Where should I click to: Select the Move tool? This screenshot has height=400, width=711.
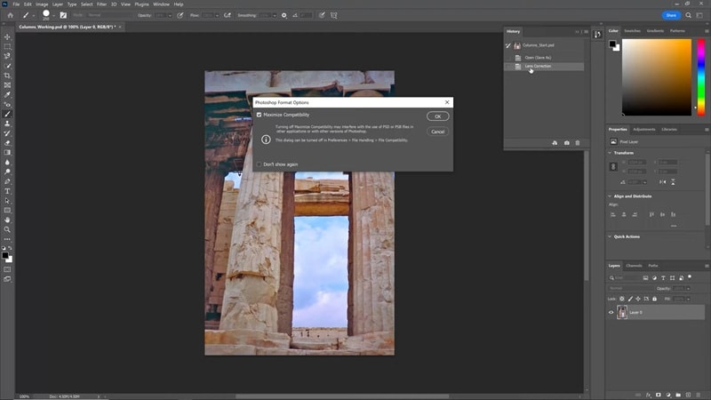coord(7,36)
